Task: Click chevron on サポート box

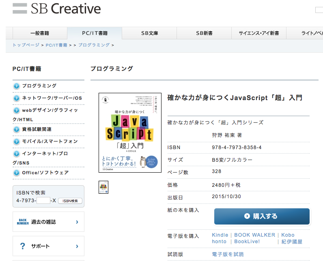Action: coord(77,246)
